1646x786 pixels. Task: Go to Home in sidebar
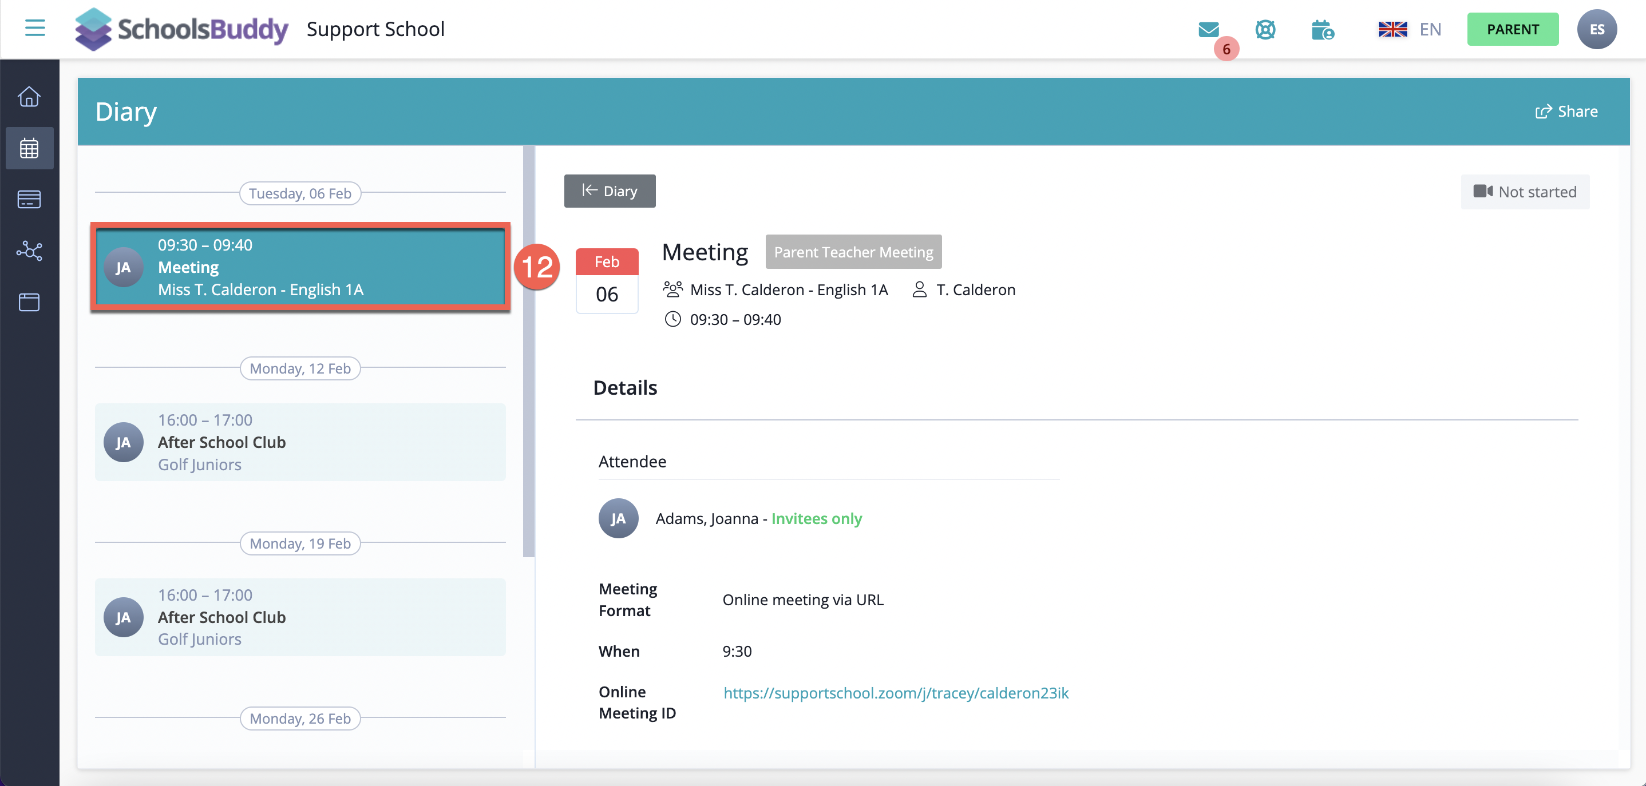point(29,97)
